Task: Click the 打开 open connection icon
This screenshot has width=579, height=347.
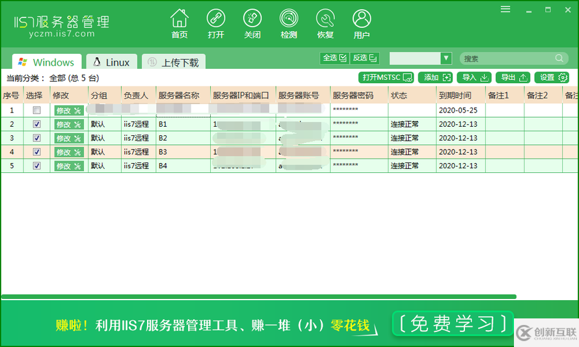Action: click(x=216, y=19)
